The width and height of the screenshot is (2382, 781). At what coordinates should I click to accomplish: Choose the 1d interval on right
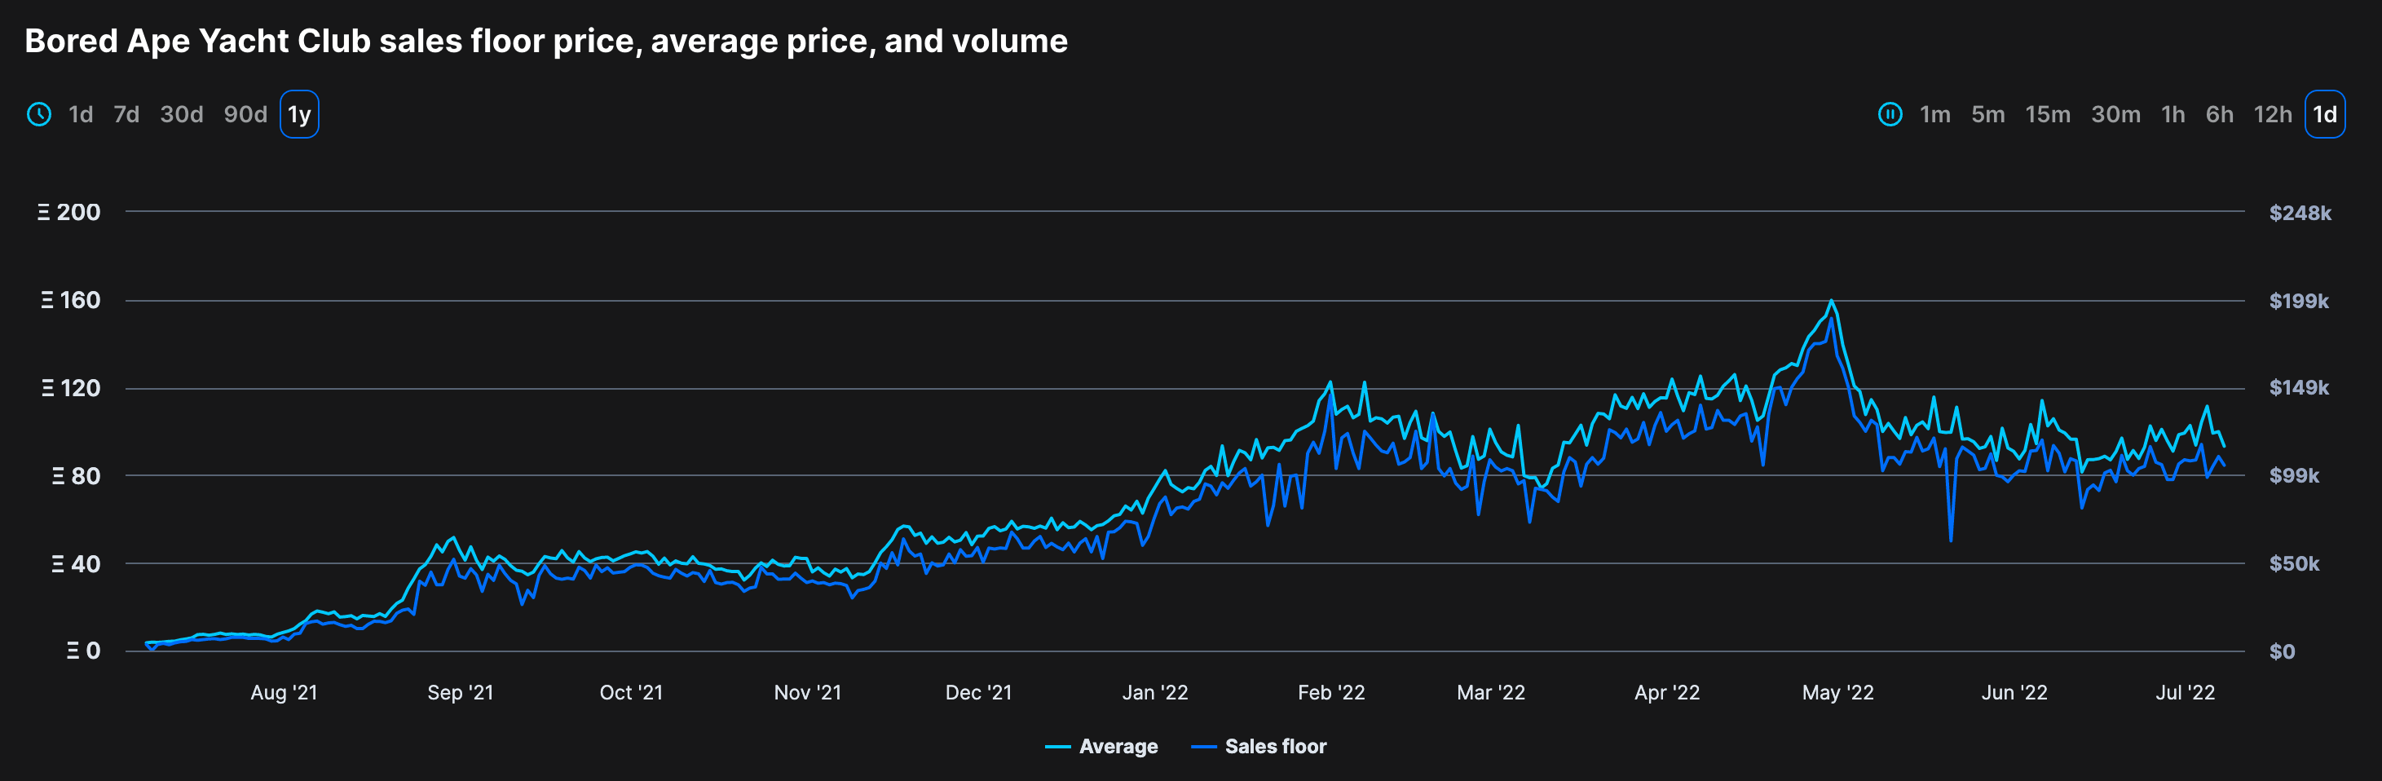(x=2325, y=115)
